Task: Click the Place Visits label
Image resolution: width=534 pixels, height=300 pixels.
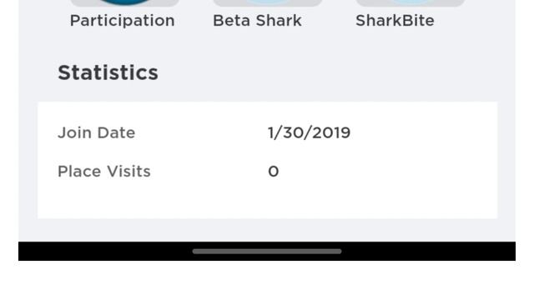Action: click(x=103, y=172)
